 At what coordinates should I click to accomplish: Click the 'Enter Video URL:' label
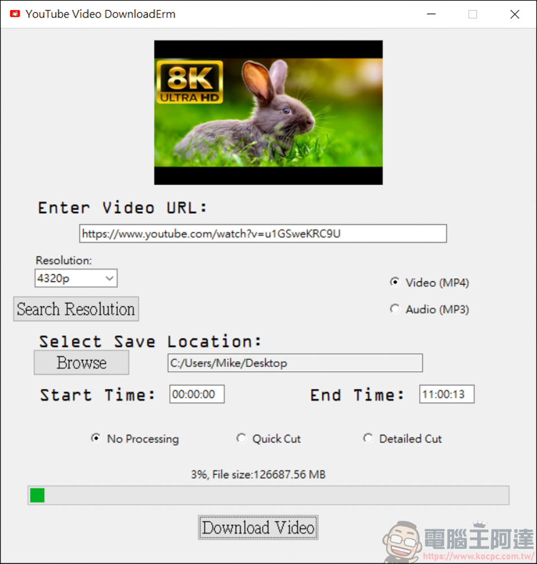[122, 208]
